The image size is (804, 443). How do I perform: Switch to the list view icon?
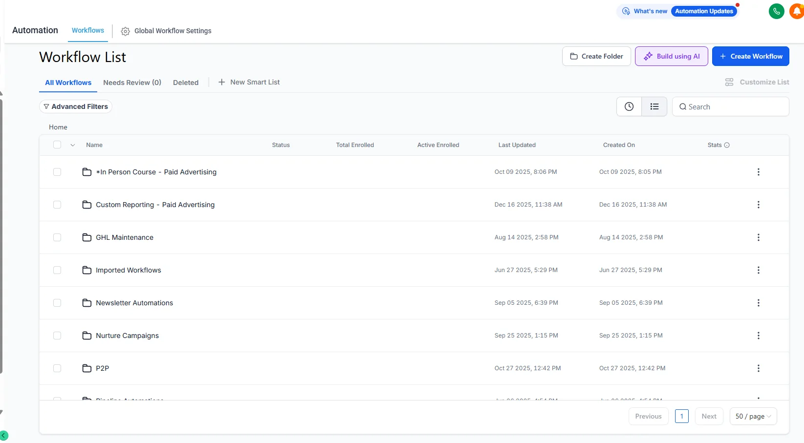(655, 106)
